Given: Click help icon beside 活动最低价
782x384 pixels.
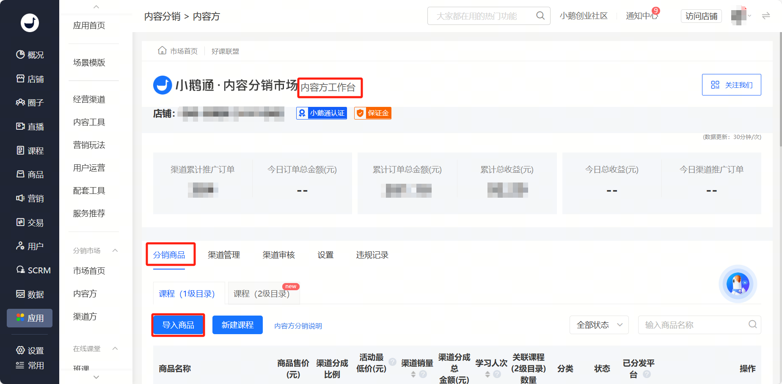Looking at the screenshot, I should tap(393, 362).
